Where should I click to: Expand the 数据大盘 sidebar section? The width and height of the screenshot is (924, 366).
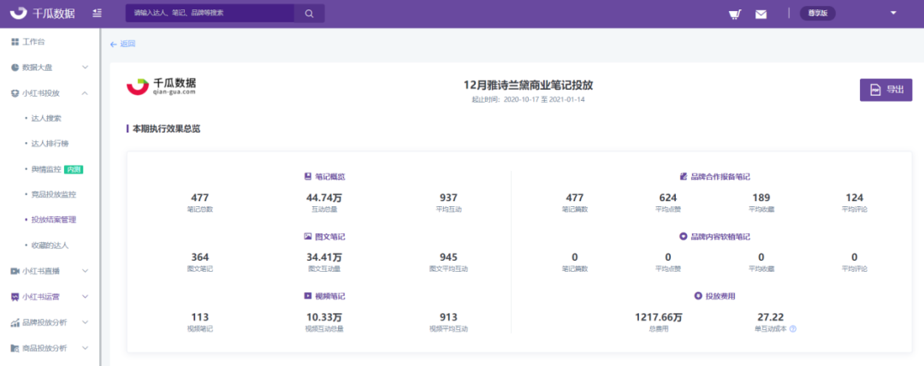(85, 68)
